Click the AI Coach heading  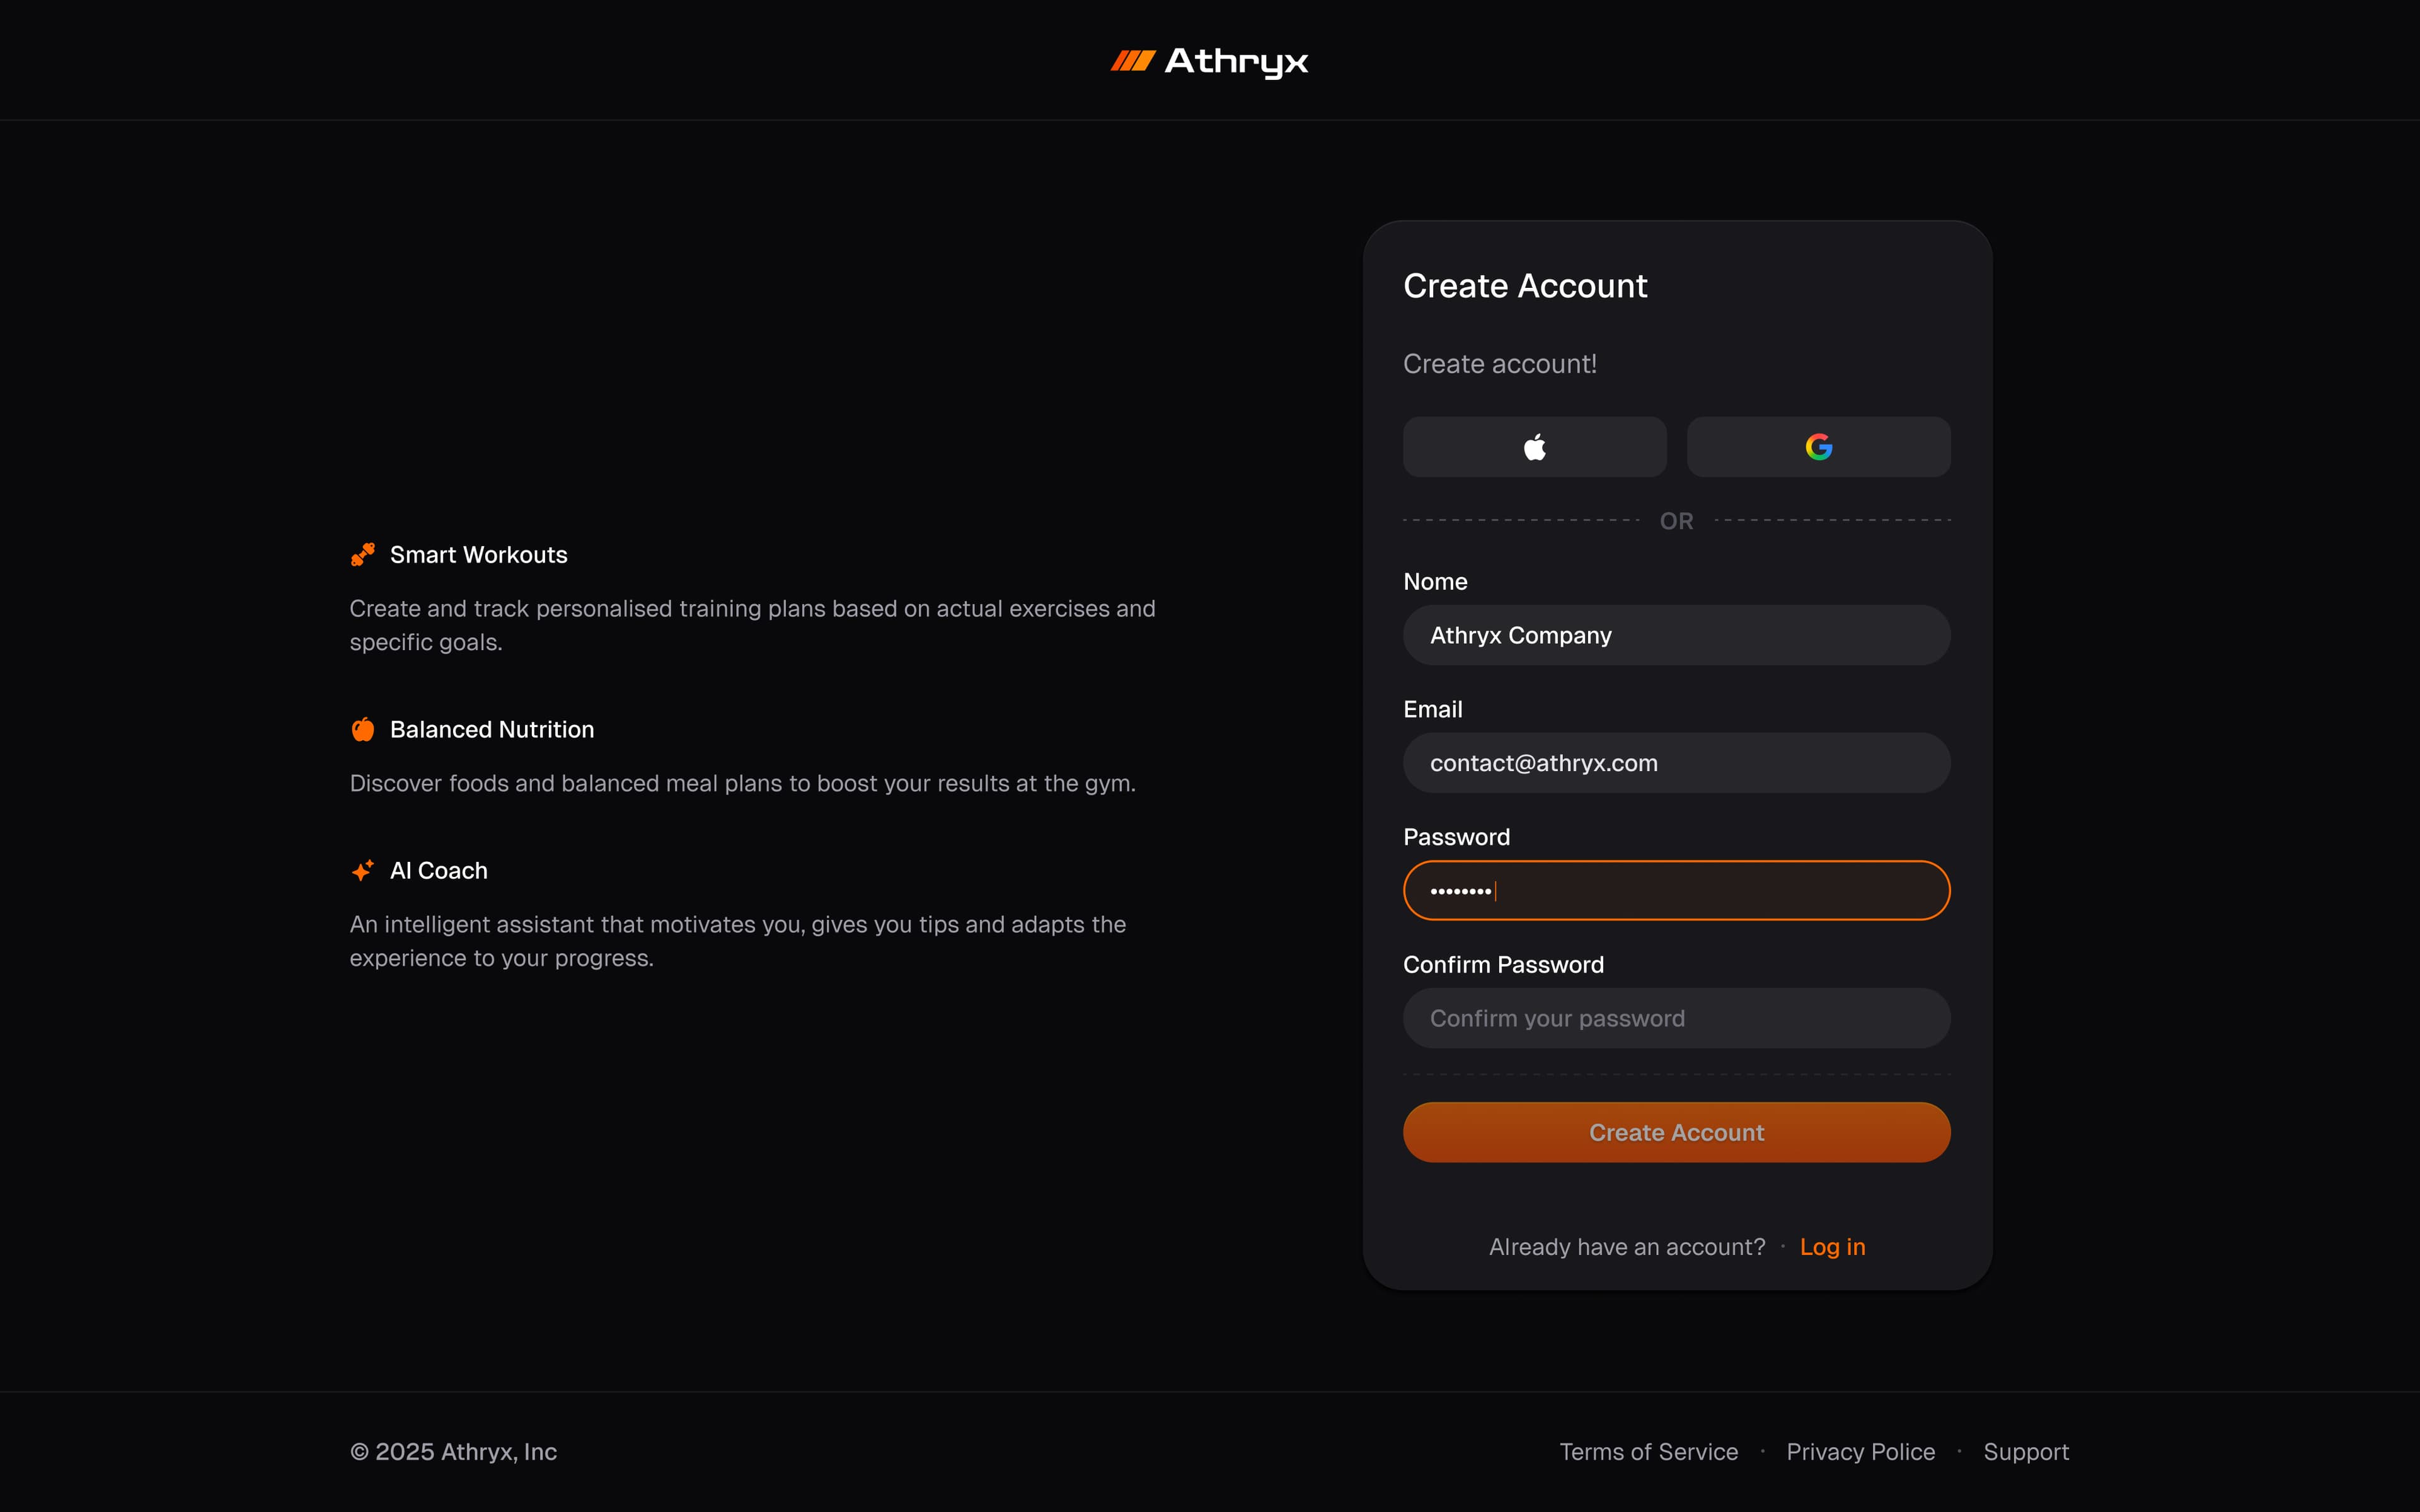[x=438, y=871]
